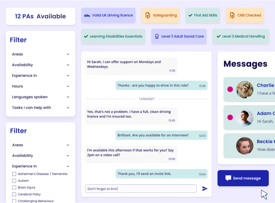
Task: Click the Level 3 Adult Social Care ribbon icon
Action: tap(157, 37)
